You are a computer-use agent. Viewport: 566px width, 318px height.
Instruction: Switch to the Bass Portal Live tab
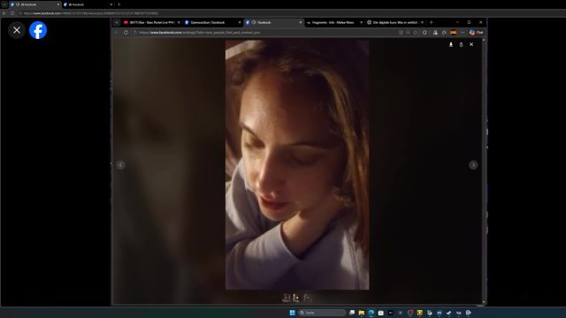point(151,22)
